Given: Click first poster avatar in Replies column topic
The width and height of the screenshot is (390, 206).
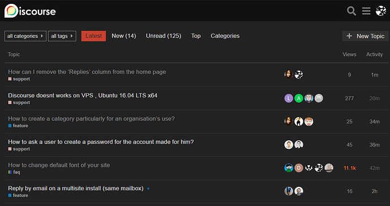Looking at the screenshot, I should (288, 75).
